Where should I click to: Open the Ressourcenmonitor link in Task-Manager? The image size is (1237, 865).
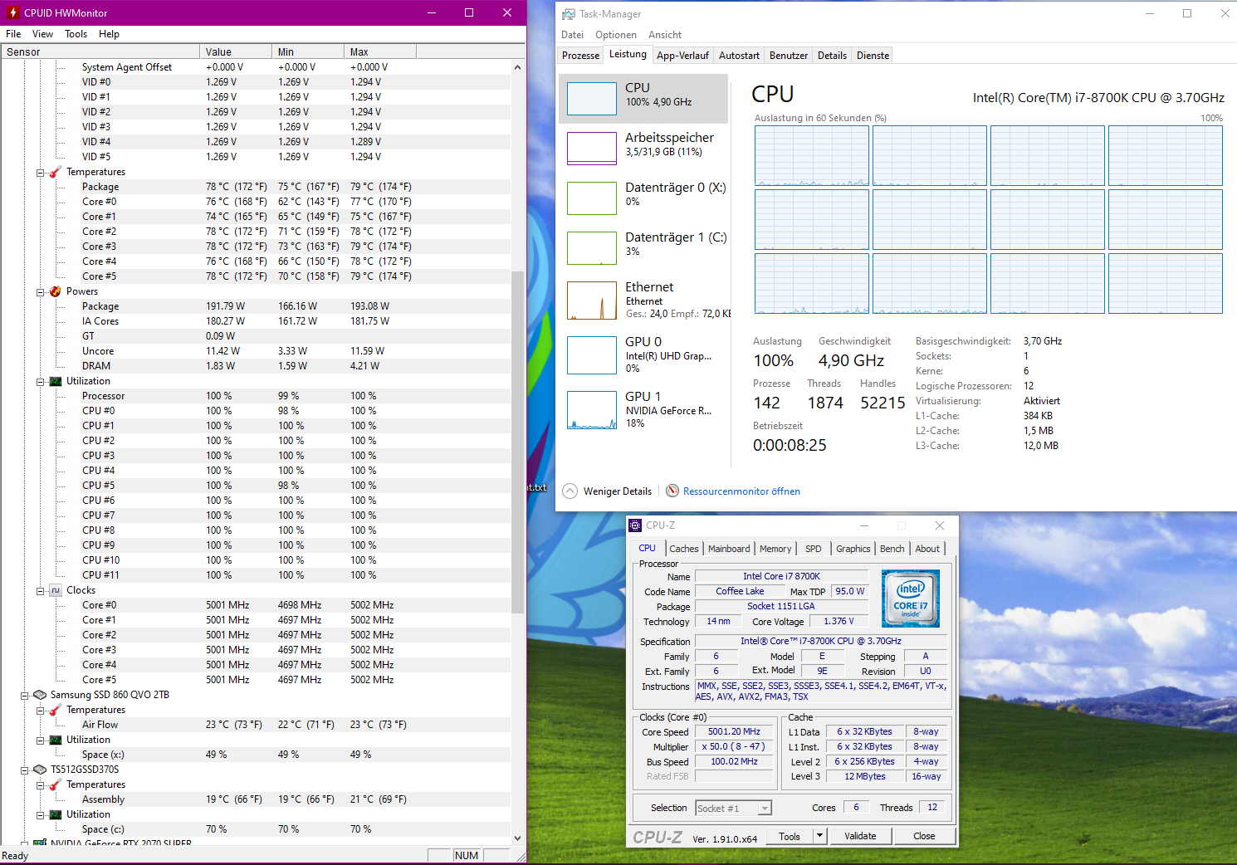tap(741, 491)
